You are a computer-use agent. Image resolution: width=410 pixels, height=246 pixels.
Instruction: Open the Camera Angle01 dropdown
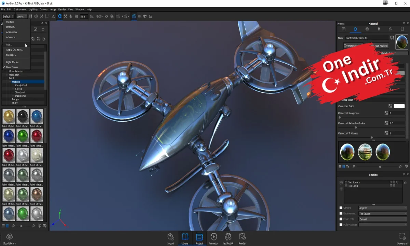click(383, 208)
